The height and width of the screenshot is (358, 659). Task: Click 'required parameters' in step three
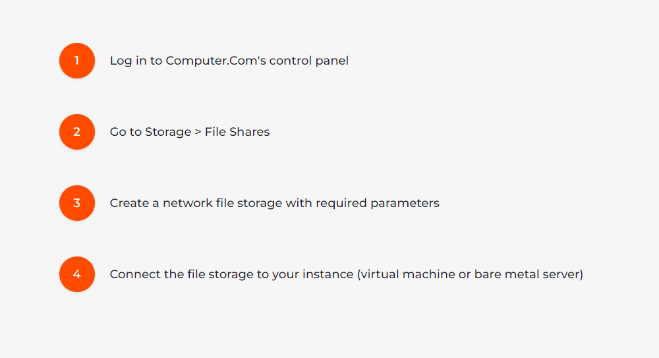coord(377,203)
